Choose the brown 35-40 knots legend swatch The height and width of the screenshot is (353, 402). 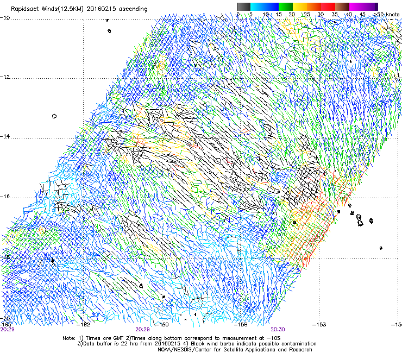tap(342, 7)
